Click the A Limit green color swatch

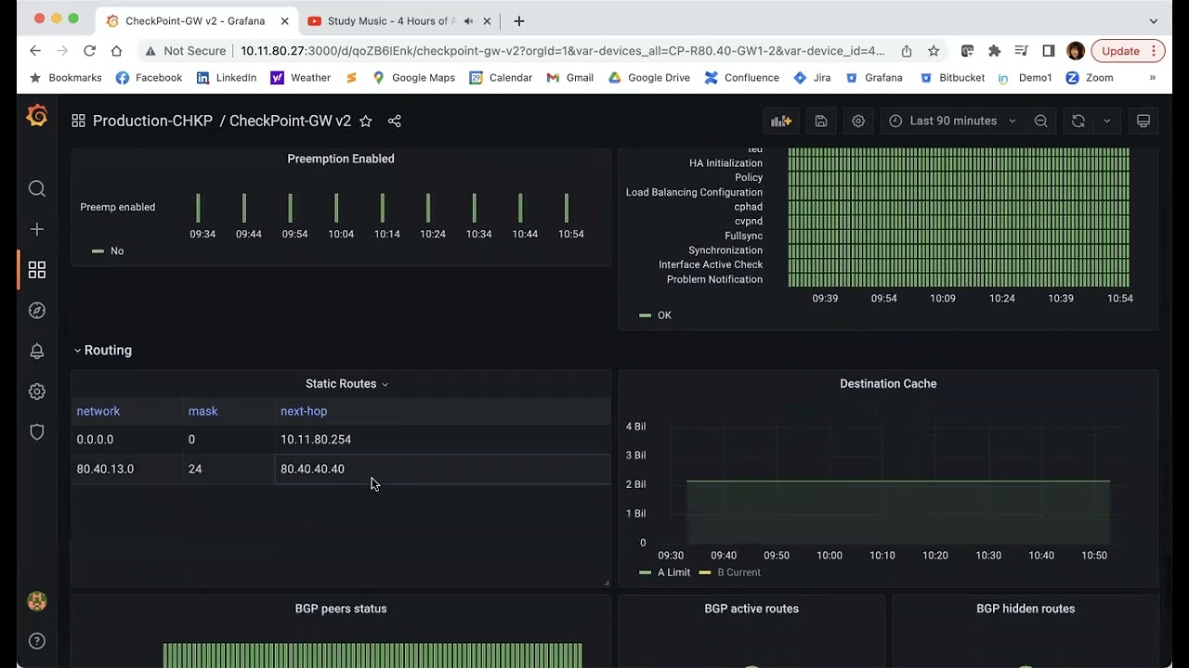pos(645,572)
